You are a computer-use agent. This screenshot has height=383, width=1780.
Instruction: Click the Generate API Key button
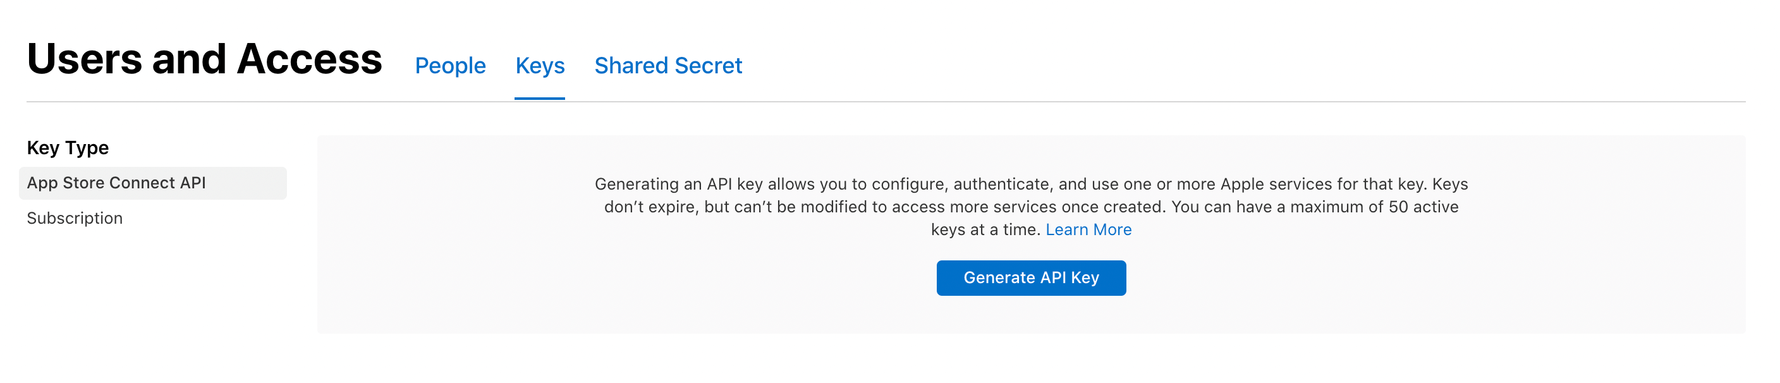click(1030, 278)
